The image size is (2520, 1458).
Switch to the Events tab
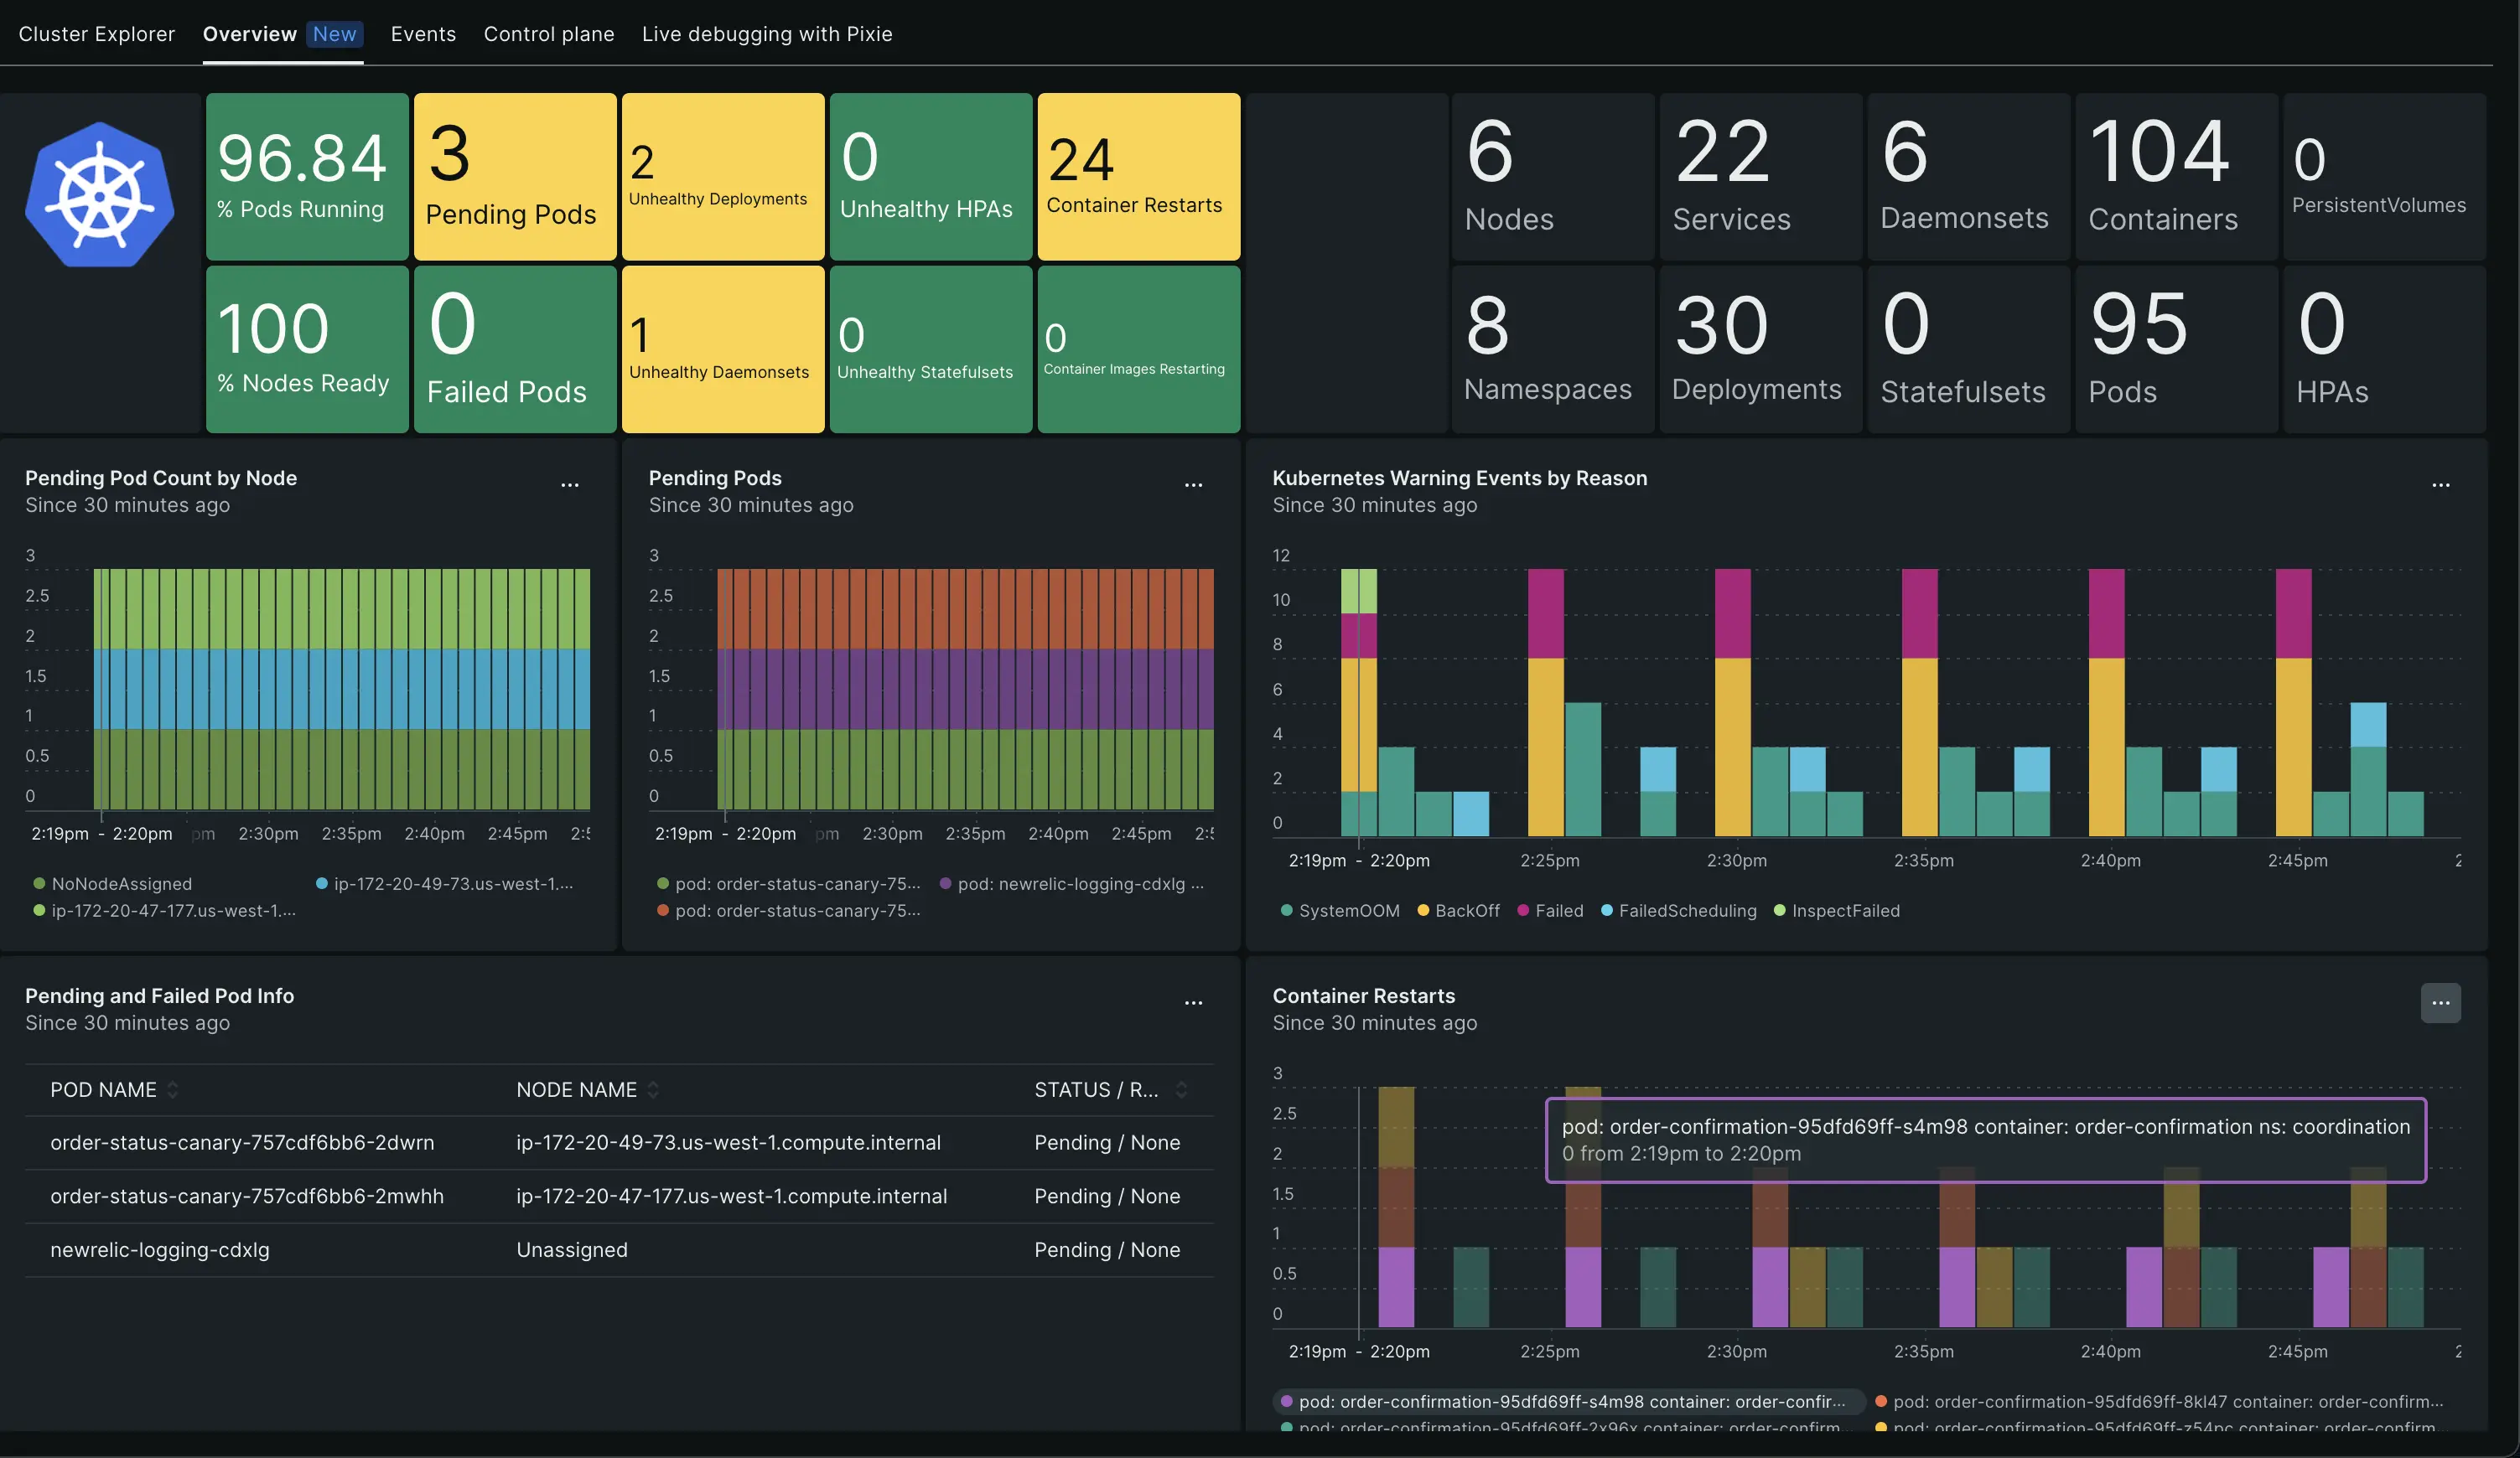[x=423, y=33]
